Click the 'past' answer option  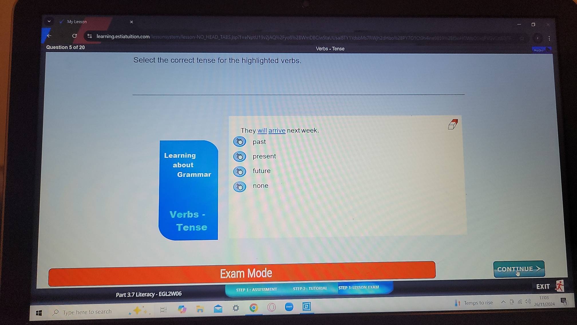click(x=239, y=141)
